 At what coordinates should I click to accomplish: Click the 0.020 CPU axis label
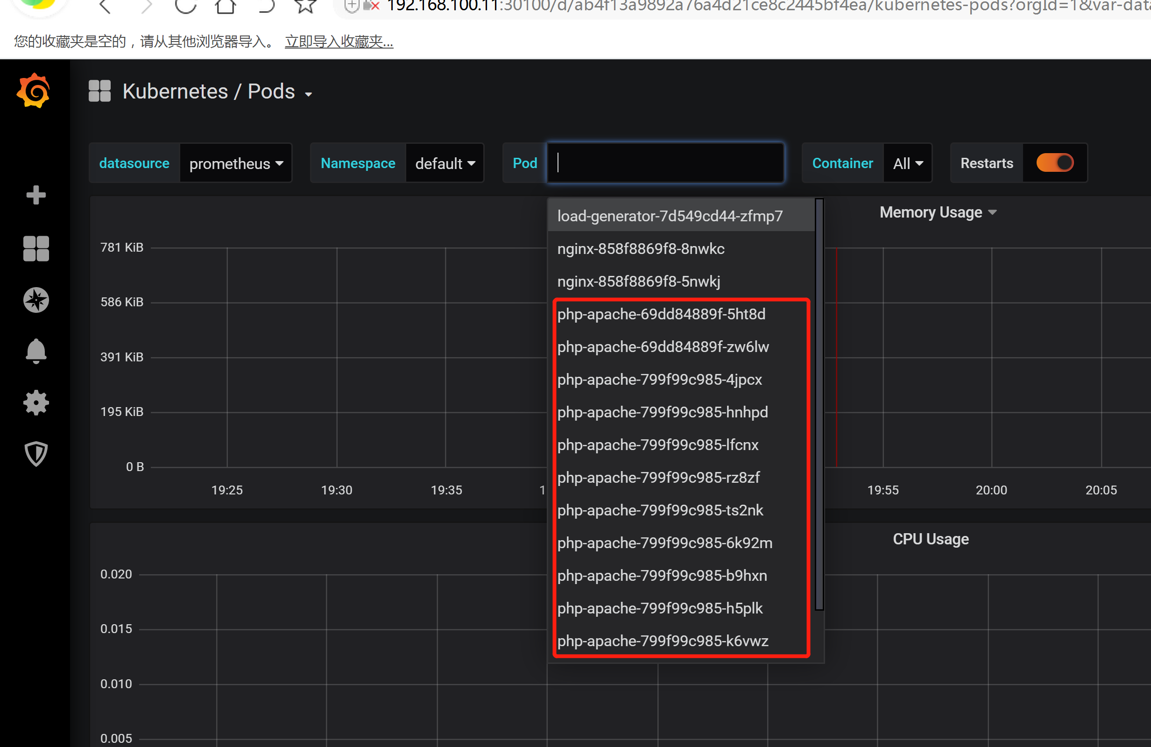coord(116,574)
